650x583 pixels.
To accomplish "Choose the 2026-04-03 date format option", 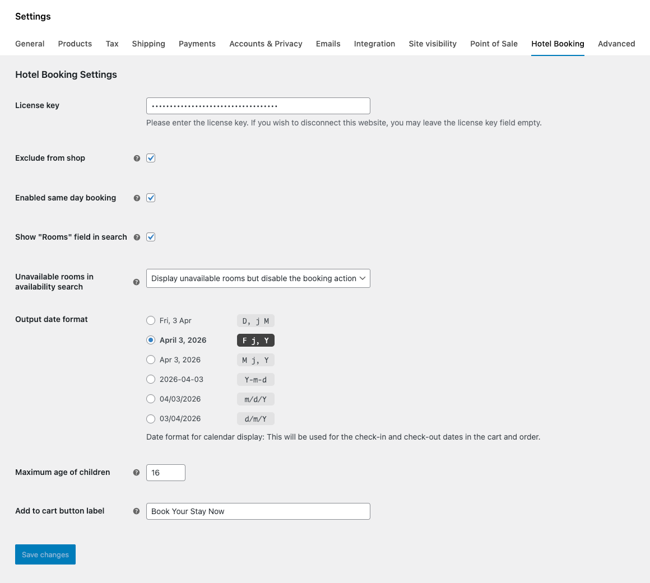I will [x=151, y=379].
